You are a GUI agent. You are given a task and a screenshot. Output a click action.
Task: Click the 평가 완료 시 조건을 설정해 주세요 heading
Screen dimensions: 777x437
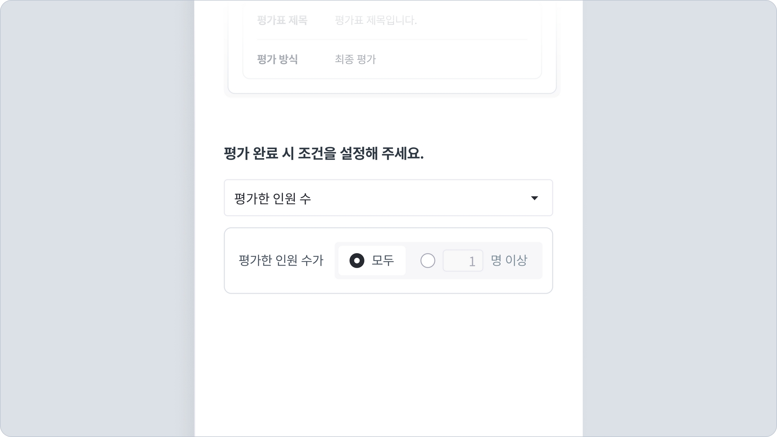pos(324,153)
